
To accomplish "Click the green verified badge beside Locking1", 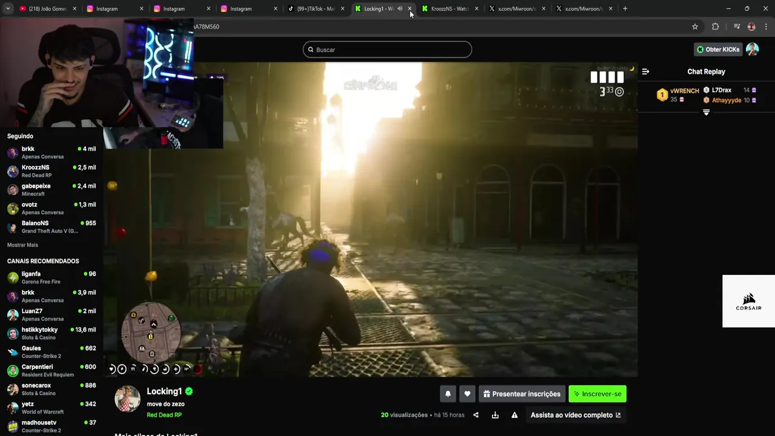I will (189, 391).
